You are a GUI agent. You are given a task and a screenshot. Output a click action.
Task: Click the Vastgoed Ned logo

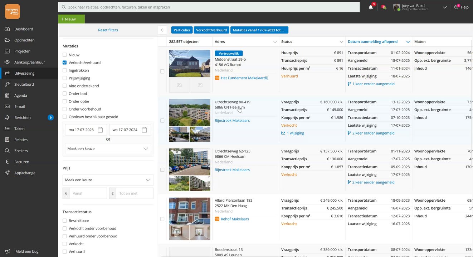click(13, 11)
